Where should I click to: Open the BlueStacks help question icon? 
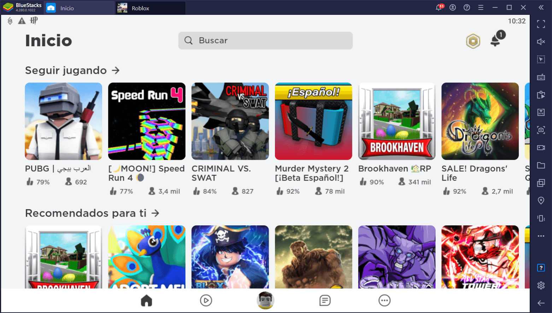point(541,268)
